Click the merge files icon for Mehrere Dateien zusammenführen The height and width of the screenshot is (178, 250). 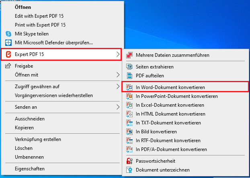coord(129,55)
